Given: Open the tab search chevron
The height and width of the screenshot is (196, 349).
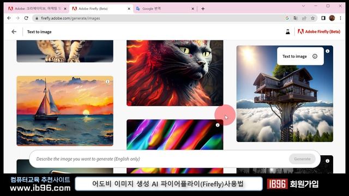Looking at the screenshot, I should [303, 6].
